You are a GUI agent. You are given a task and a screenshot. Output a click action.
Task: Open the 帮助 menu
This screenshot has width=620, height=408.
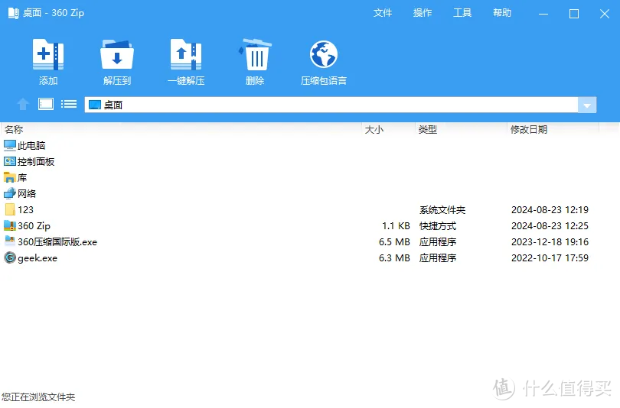pyautogui.click(x=502, y=13)
